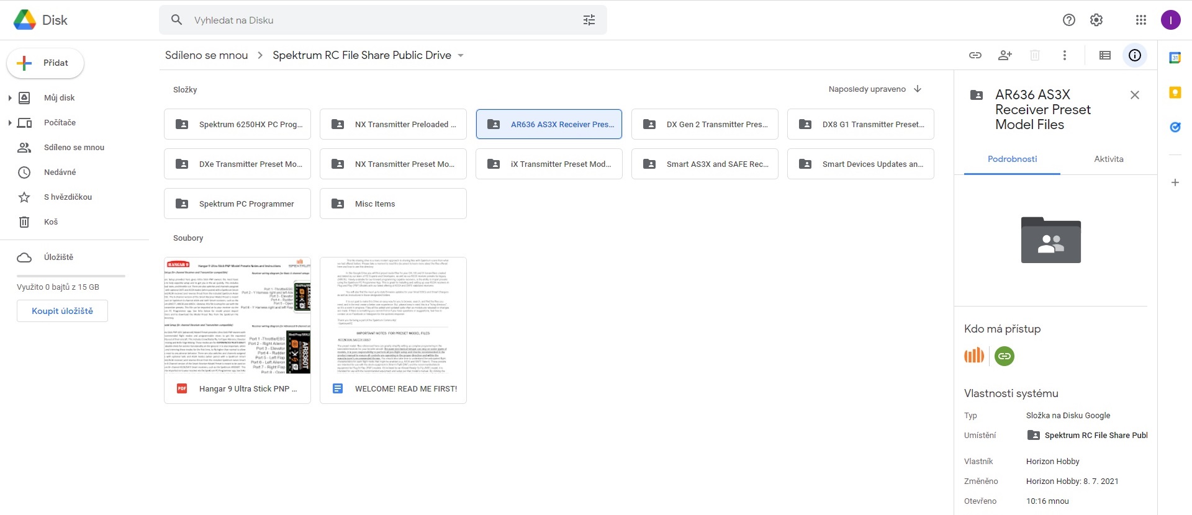Open Google Keep in side panel
This screenshot has height=515, width=1192.
click(x=1175, y=92)
